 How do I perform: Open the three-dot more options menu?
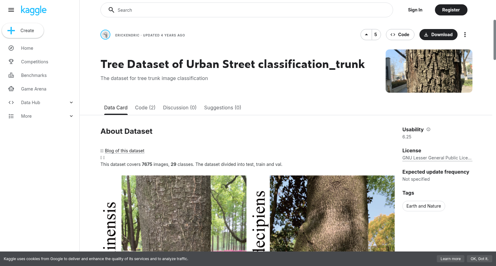[x=465, y=35]
